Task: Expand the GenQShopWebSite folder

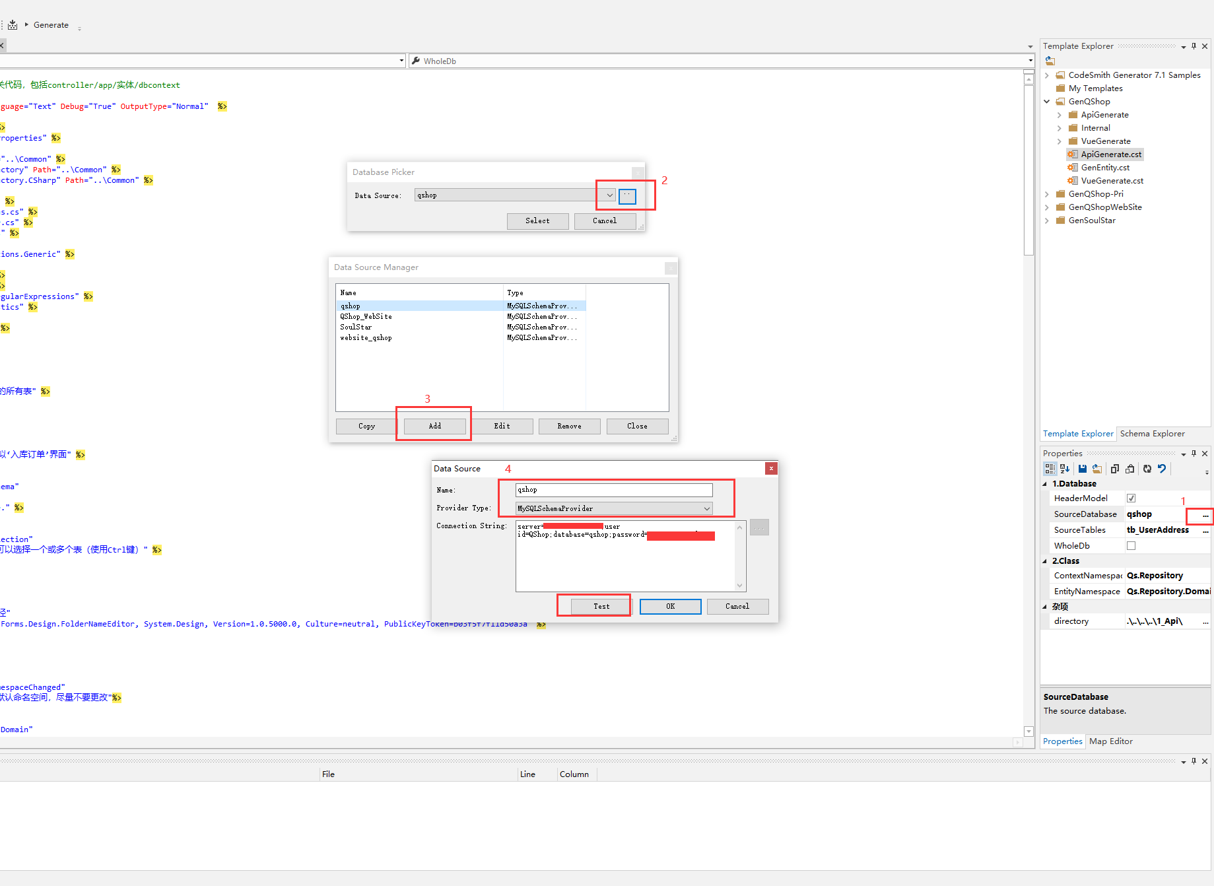Action: (x=1047, y=207)
